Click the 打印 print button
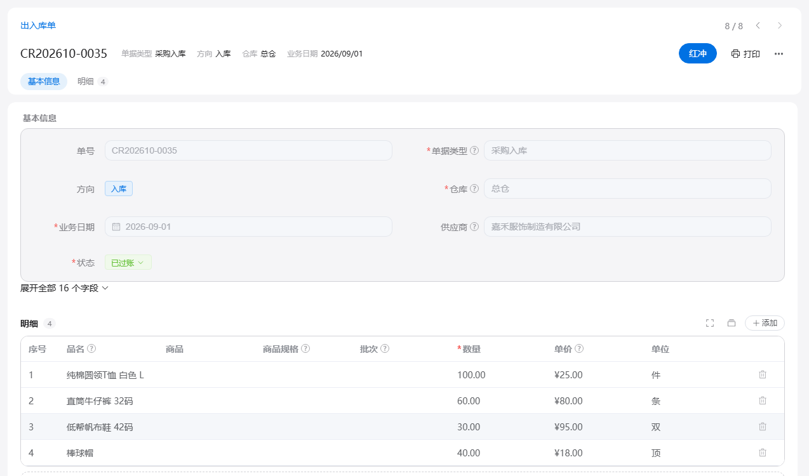 [745, 54]
